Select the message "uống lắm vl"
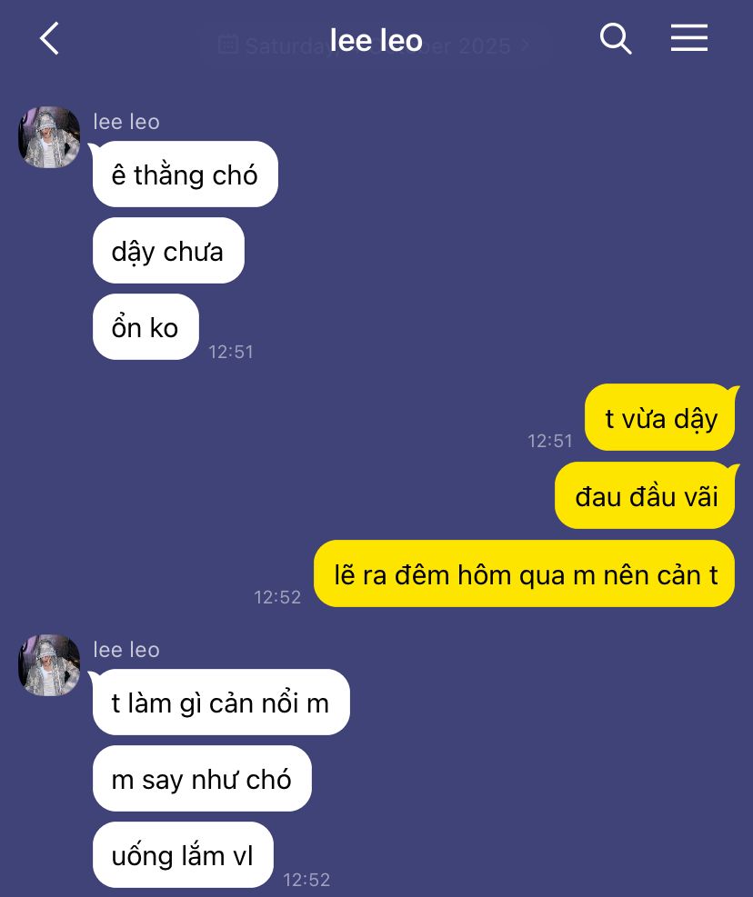Viewport: 753px width, 897px height. pos(183,854)
